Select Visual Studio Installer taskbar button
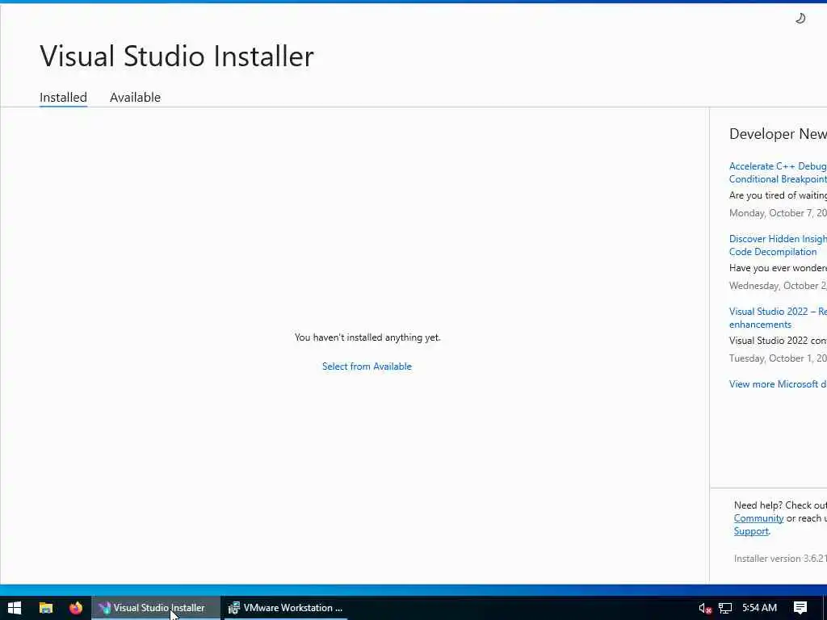The height and width of the screenshot is (620, 827). point(156,608)
